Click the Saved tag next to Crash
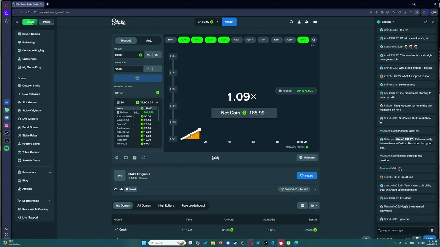This screenshot has height=247, width=440. tap(131, 189)
